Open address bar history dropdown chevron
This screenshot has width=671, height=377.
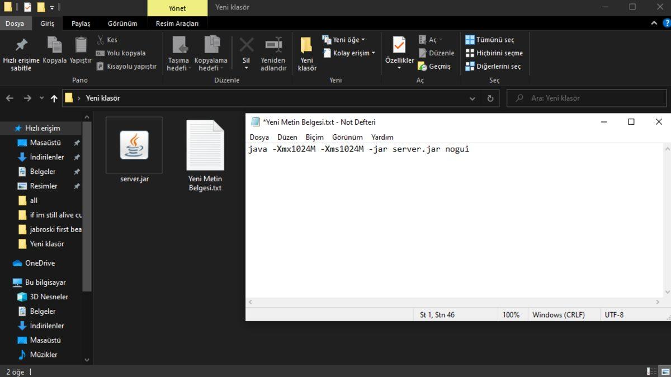coord(473,98)
